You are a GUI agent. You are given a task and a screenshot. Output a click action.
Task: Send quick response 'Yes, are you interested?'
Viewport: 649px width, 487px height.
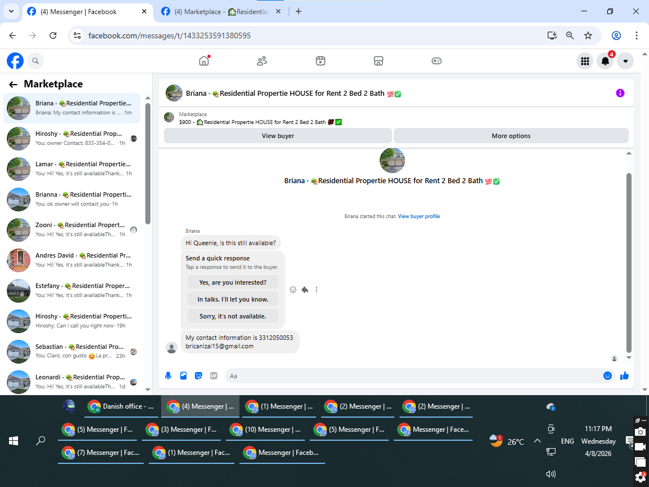pos(233,282)
